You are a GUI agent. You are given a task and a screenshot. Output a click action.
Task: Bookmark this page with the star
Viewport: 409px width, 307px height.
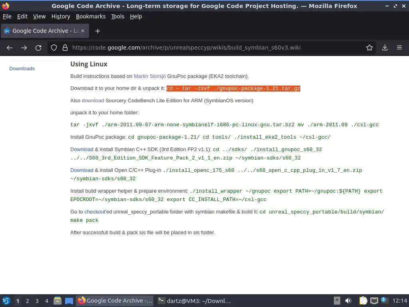[x=369, y=48]
